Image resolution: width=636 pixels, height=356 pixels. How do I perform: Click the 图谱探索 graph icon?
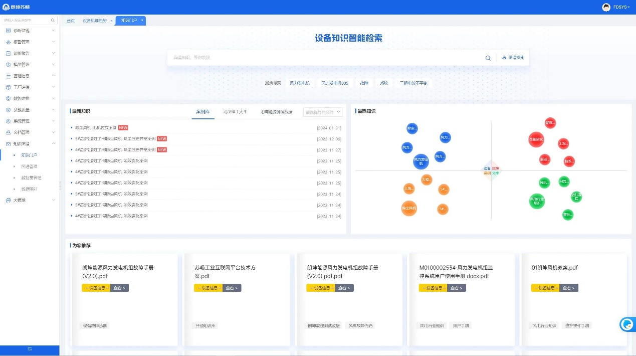[504, 58]
